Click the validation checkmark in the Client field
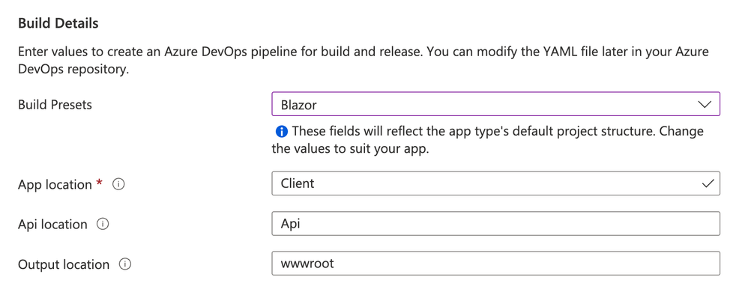This screenshot has width=748, height=301. (x=708, y=183)
